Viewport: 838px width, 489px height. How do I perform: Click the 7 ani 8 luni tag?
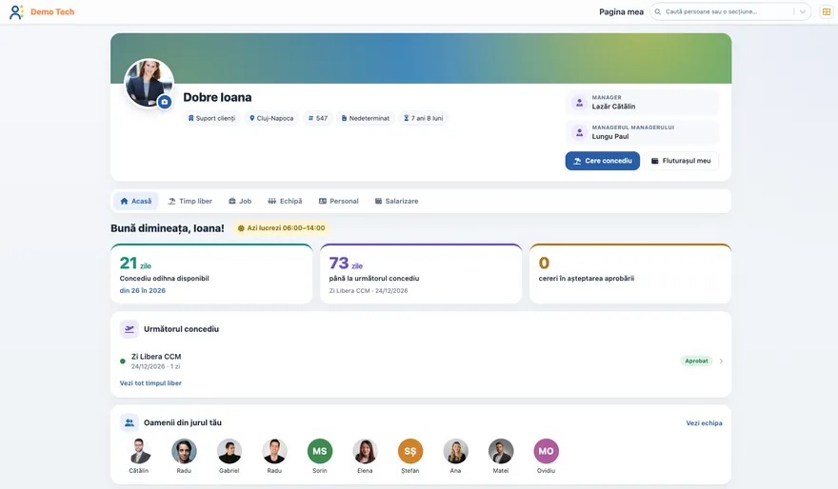click(423, 119)
